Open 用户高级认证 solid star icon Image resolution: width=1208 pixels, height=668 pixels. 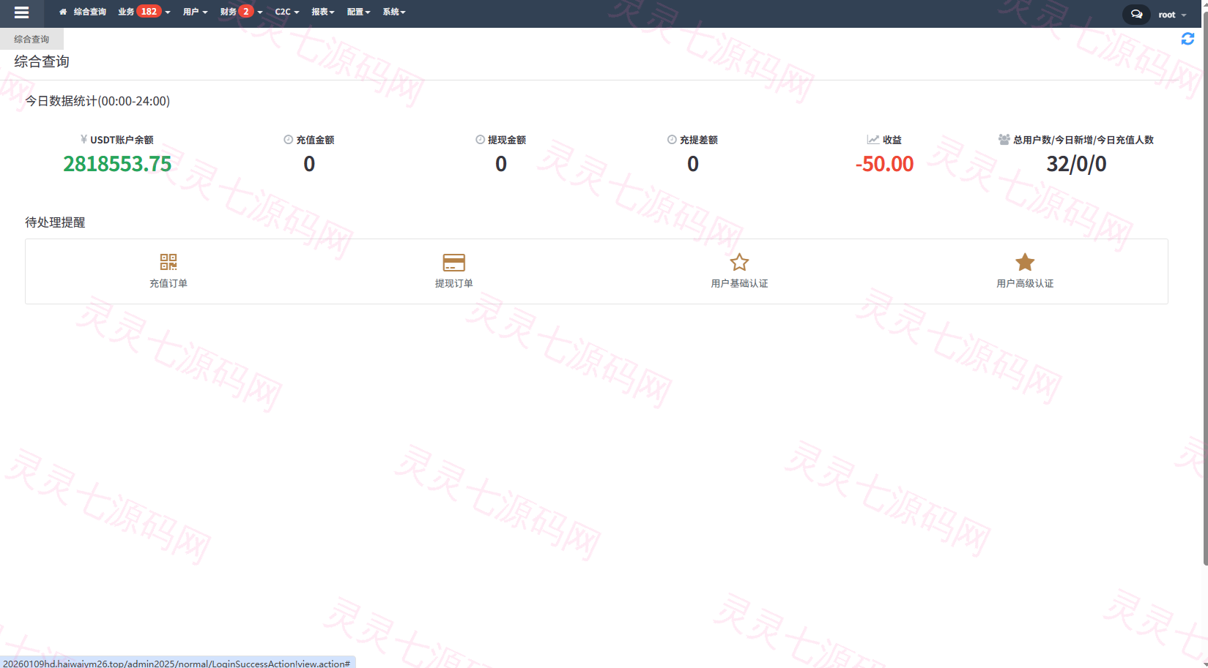(x=1025, y=262)
